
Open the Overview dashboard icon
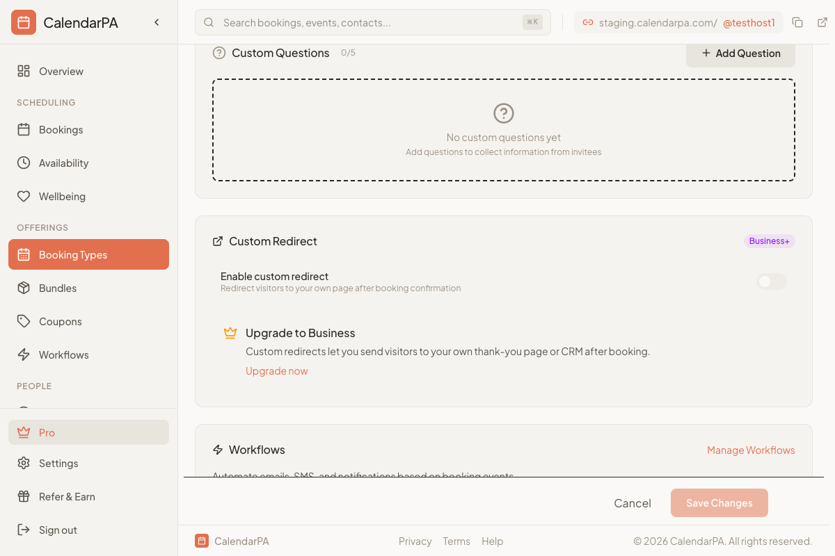pos(23,71)
